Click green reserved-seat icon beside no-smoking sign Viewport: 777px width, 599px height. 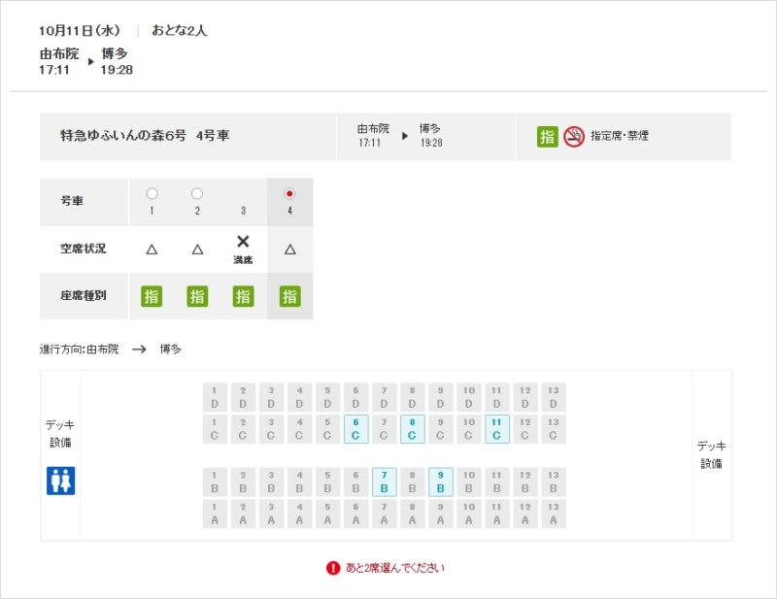point(547,137)
